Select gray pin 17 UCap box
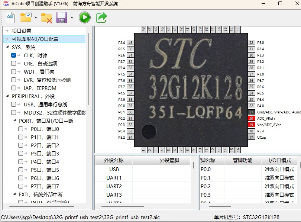Viewport: 301px width, 222px height. point(251,138)
